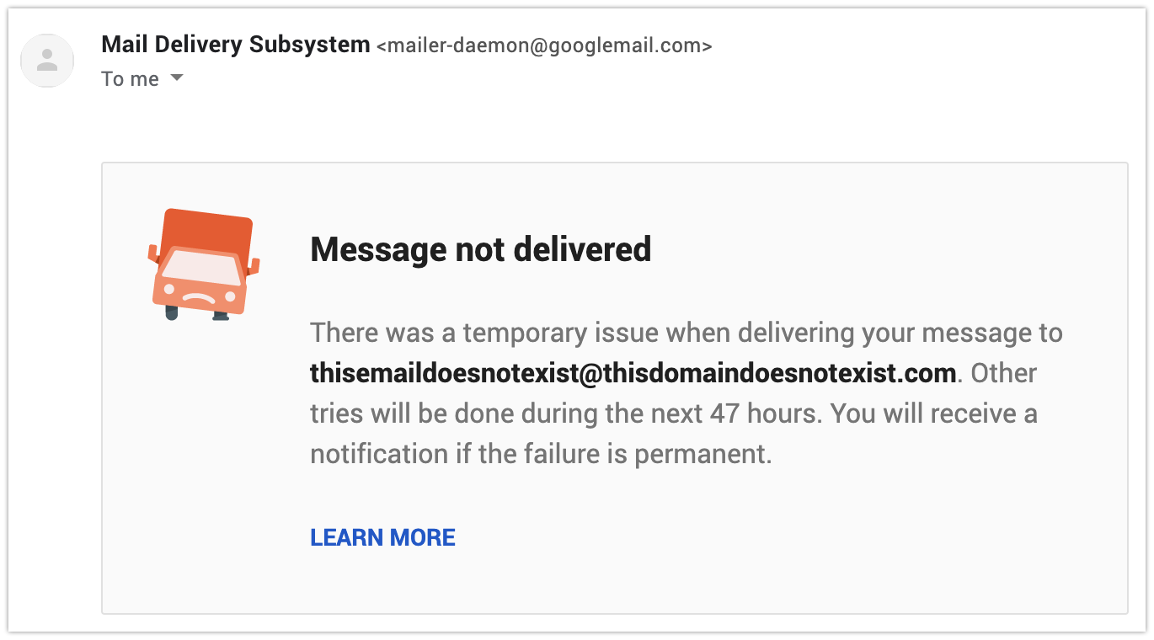The height and width of the screenshot is (640, 1154).
Task: Click the "Message not delivered" heading
Action: pyautogui.click(x=480, y=249)
